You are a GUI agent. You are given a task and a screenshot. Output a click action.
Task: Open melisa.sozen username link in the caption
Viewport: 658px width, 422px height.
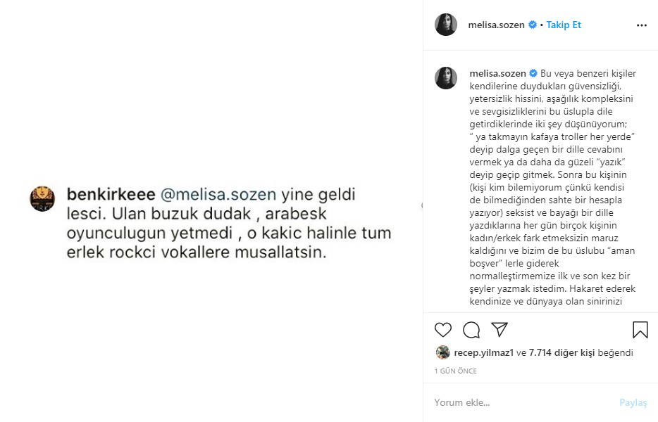tap(497, 73)
